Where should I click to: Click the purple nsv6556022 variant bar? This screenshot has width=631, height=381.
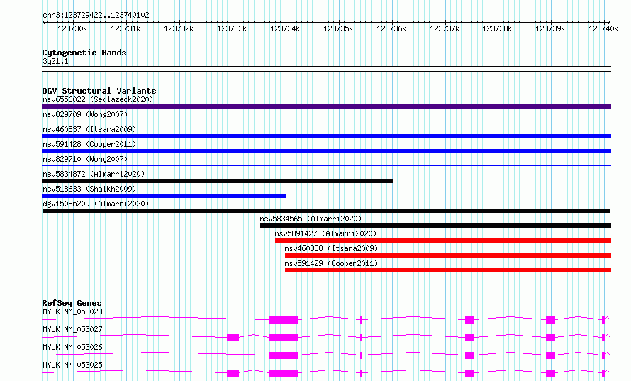(x=326, y=106)
